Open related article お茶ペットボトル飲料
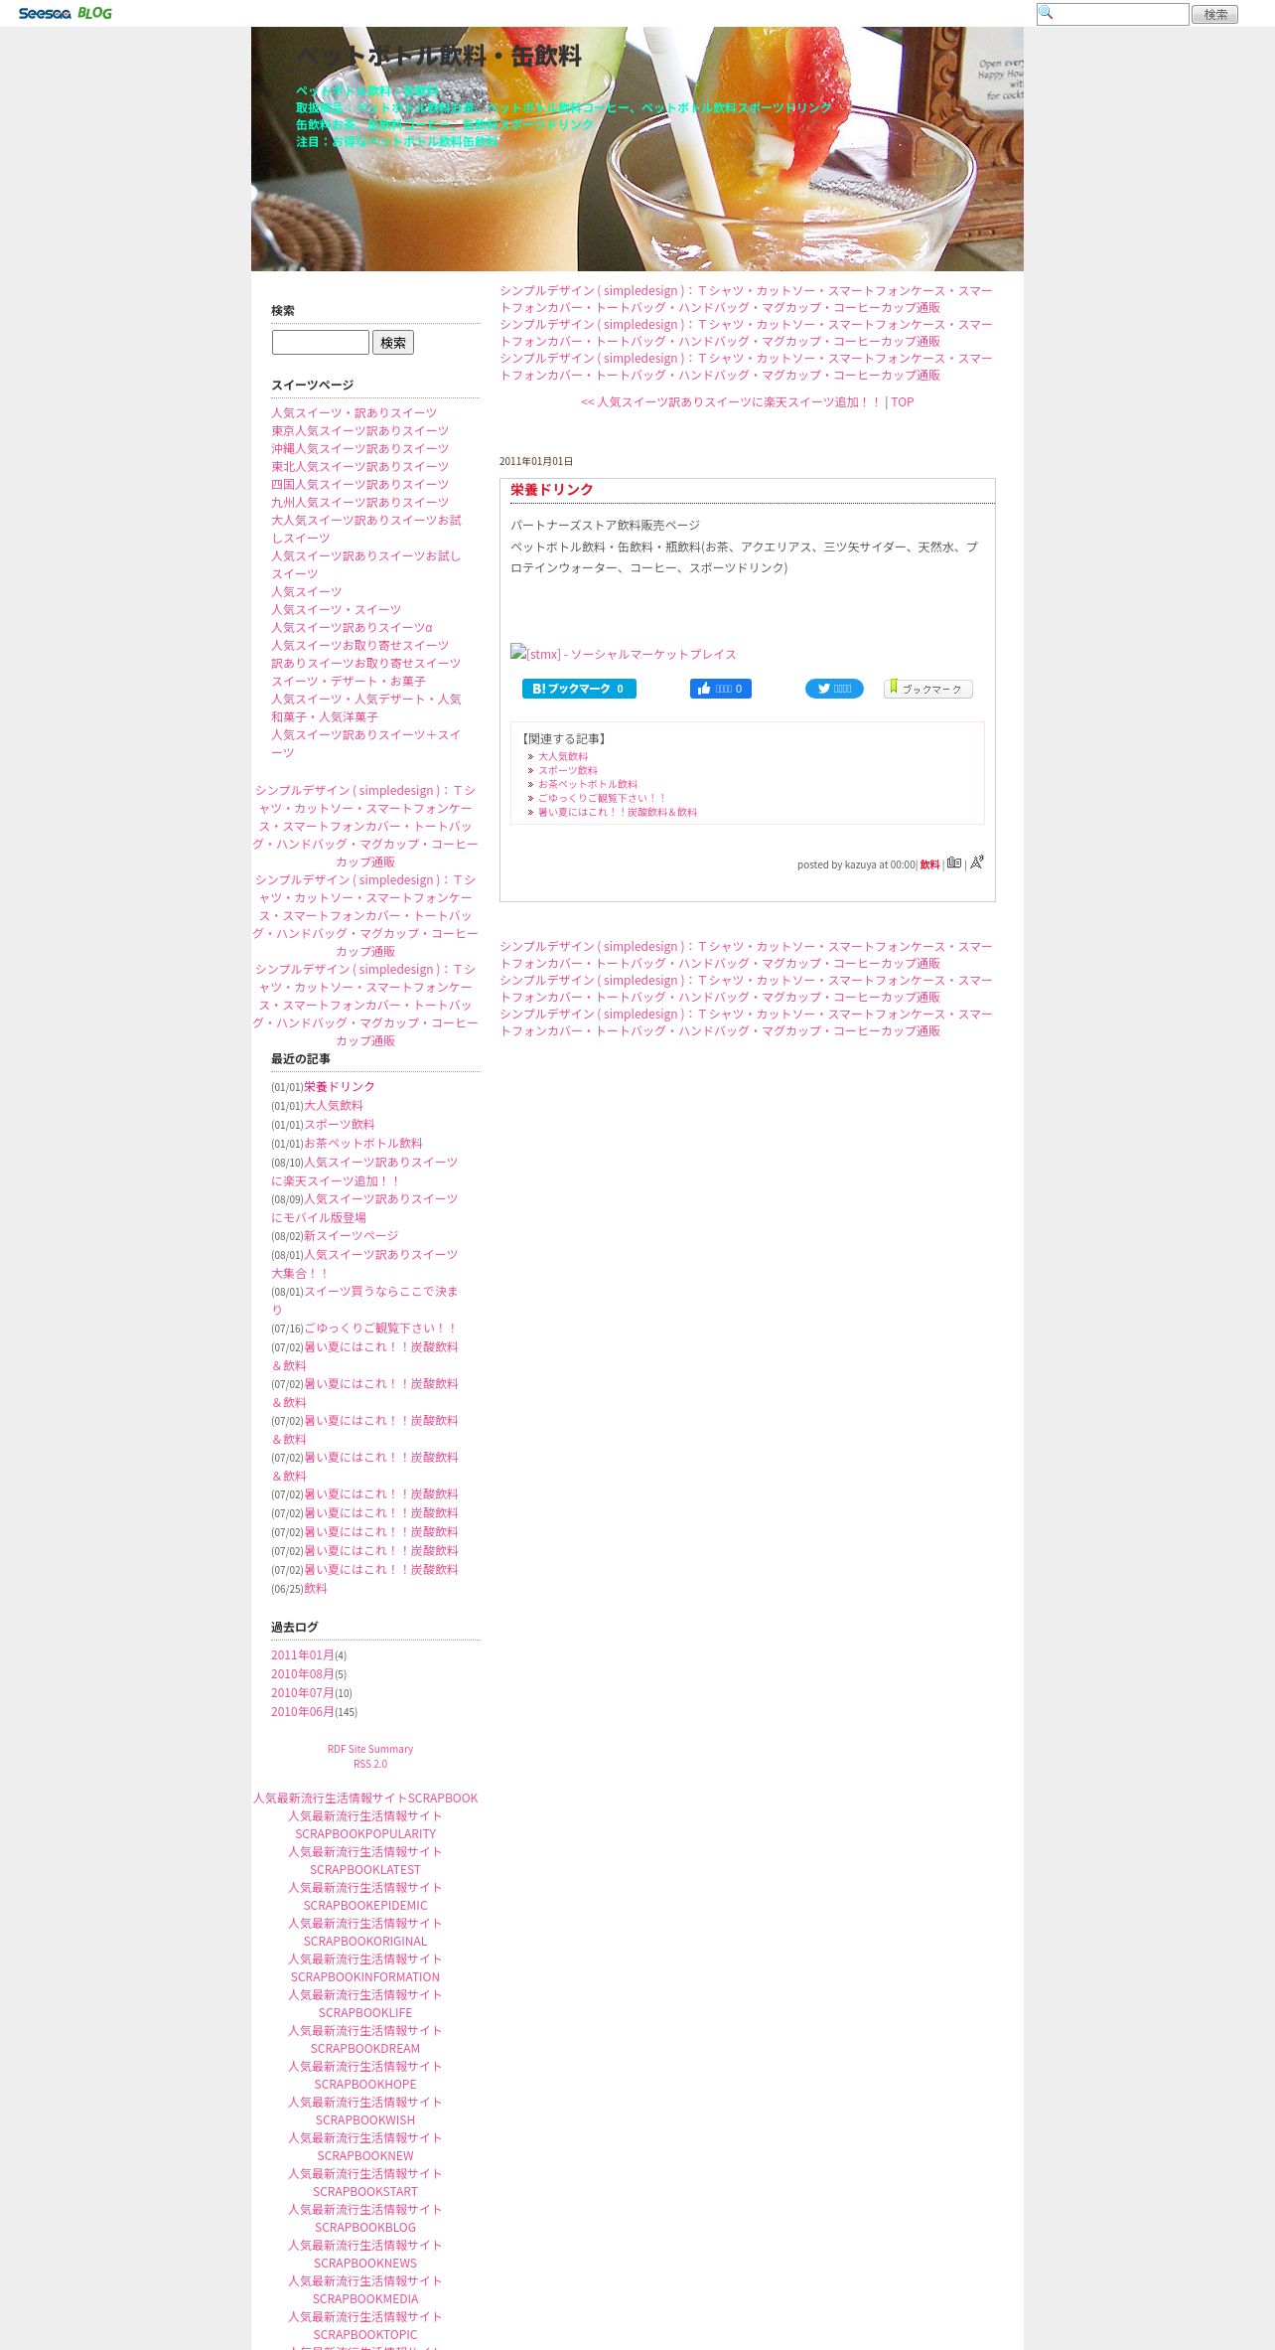Screen dimensions: 1275x2350 (x=588, y=784)
